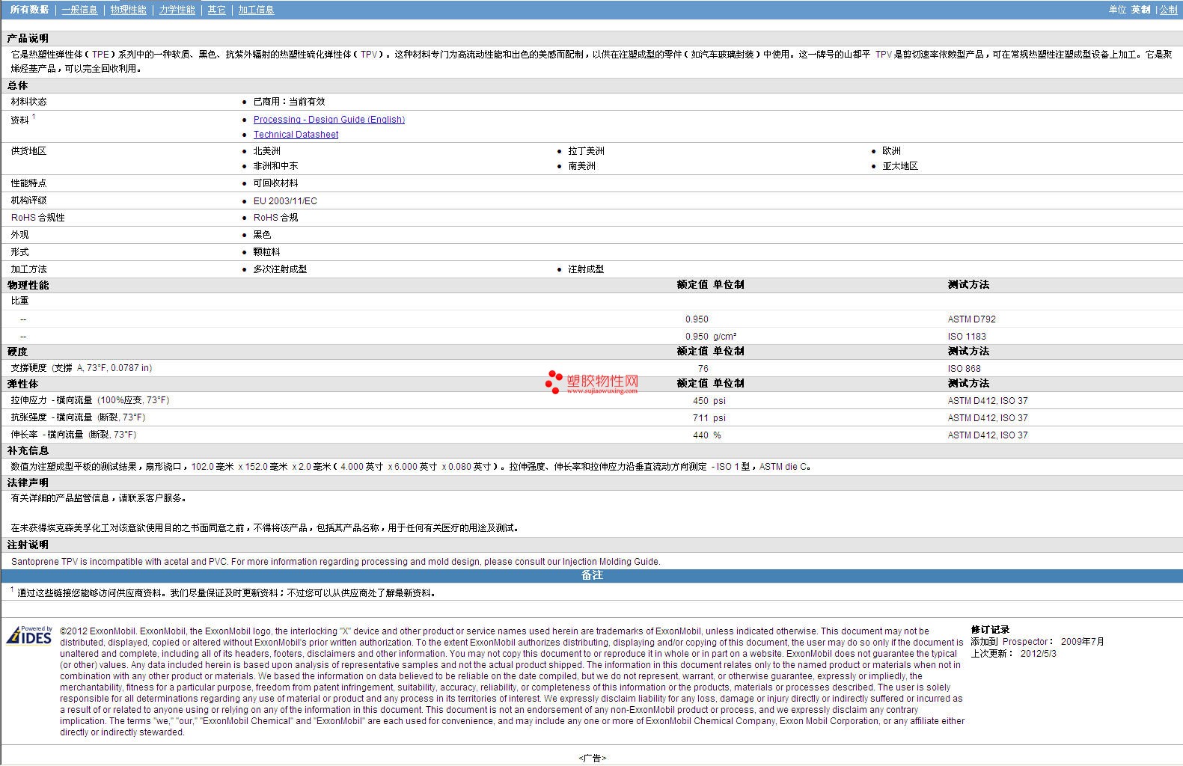Open the Technical Datasheet link

(x=296, y=135)
